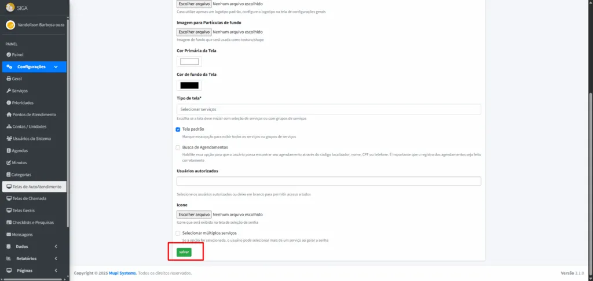Choose file for Icone field
Screen dimensions: 593x281
pyautogui.click(x=194, y=215)
